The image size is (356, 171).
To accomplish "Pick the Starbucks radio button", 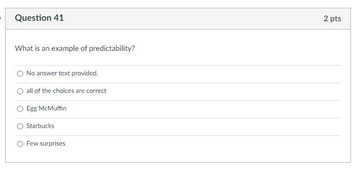I will point(20,126).
